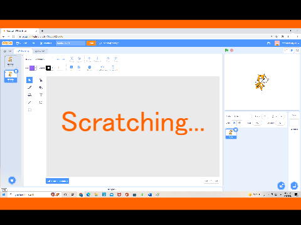Switch to large stage layout
301x225 pixels.
[x=292, y=50]
